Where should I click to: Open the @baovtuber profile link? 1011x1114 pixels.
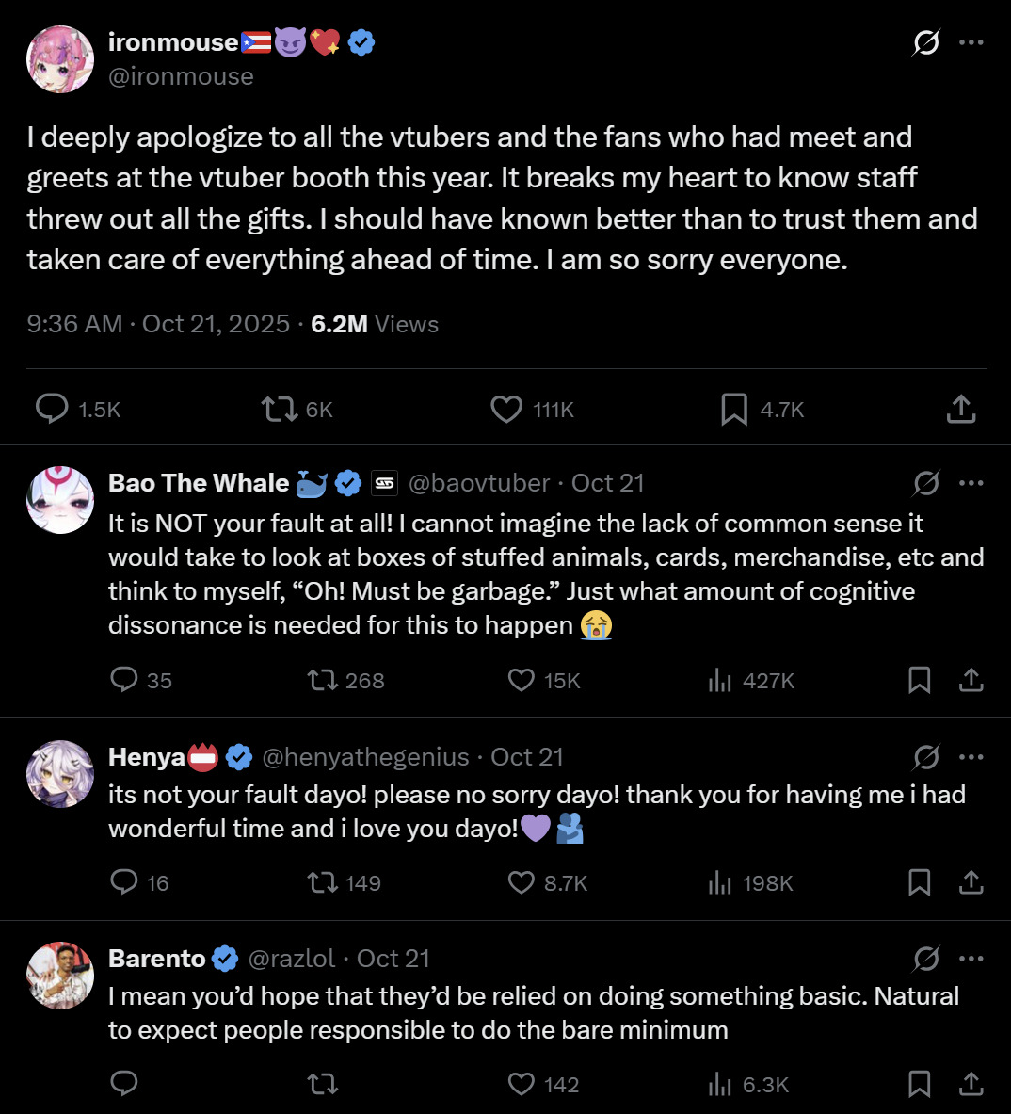click(478, 483)
